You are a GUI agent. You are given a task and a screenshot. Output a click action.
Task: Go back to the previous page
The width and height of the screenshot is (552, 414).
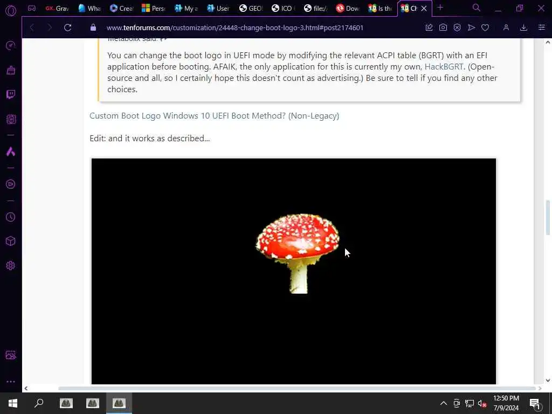click(x=32, y=27)
